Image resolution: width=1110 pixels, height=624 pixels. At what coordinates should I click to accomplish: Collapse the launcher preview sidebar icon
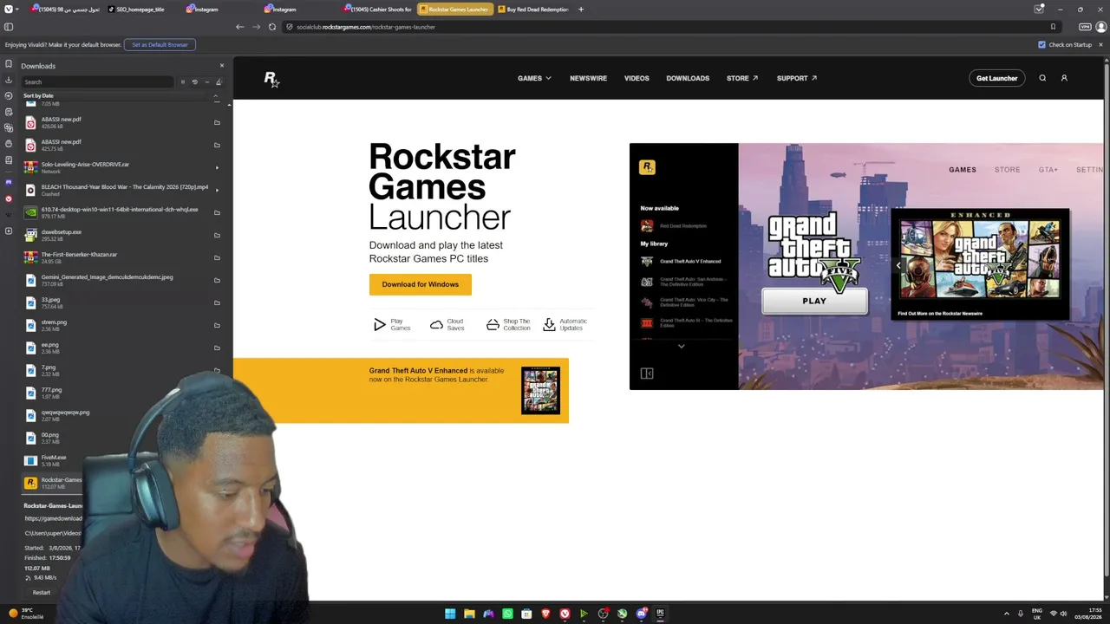(647, 374)
